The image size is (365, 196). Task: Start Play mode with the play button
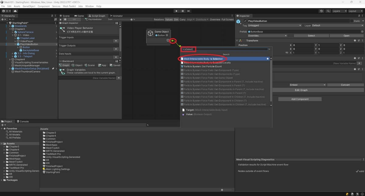point(176,11)
